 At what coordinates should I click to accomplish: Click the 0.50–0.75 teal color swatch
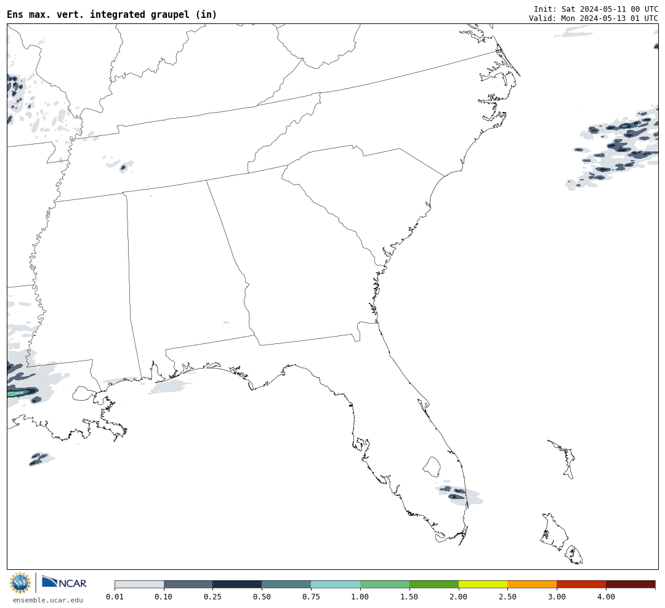click(x=286, y=585)
